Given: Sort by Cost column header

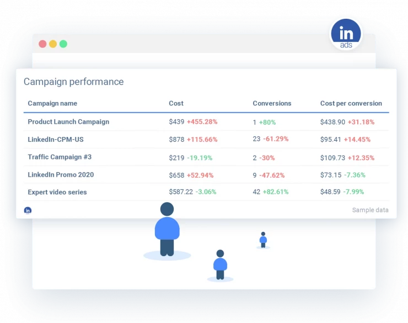Looking at the screenshot, I should [x=176, y=103].
